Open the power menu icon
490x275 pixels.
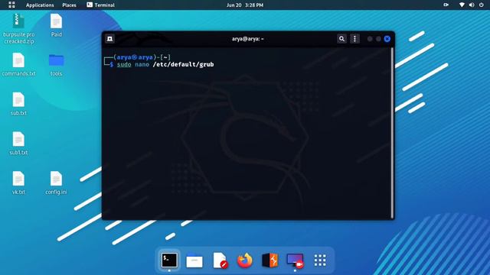(x=482, y=5)
